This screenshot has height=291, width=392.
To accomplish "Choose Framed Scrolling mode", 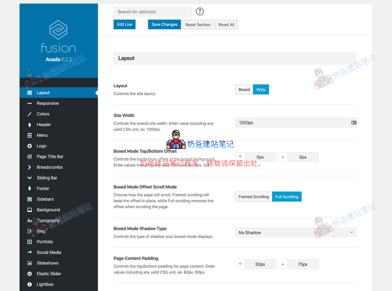I will coord(253,197).
